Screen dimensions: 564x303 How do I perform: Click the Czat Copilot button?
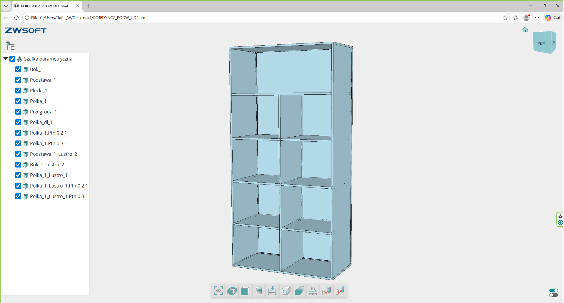[x=553, y=18]
